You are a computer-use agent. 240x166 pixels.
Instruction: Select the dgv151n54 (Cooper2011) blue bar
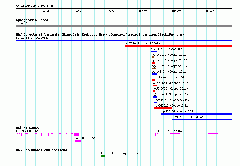point(197,114)
